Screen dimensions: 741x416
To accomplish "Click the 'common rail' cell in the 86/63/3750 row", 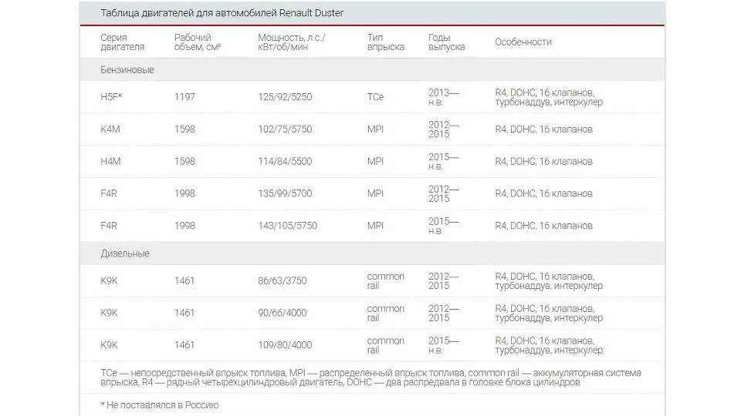I will (386, 280).
